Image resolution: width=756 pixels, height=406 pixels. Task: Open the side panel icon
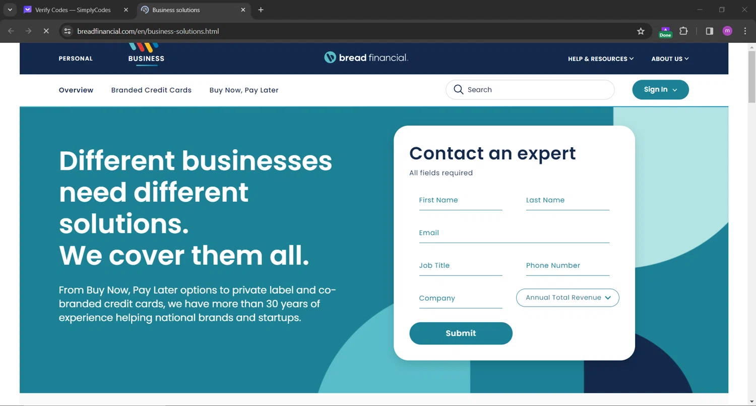(709, 31)
